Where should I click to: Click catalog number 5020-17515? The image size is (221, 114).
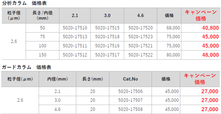click(x=107, y=28)
